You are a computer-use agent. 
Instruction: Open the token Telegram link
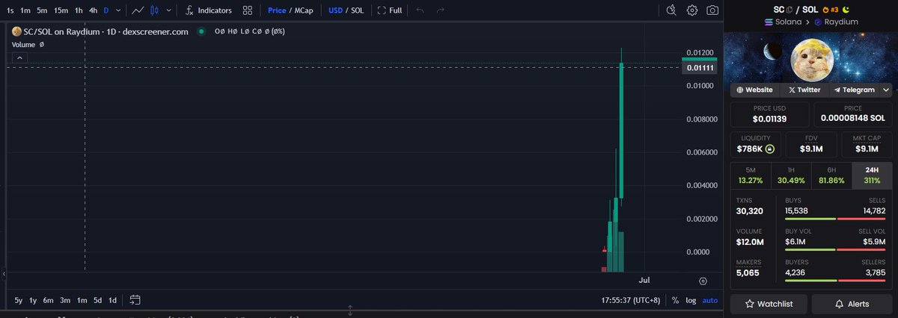854,90
